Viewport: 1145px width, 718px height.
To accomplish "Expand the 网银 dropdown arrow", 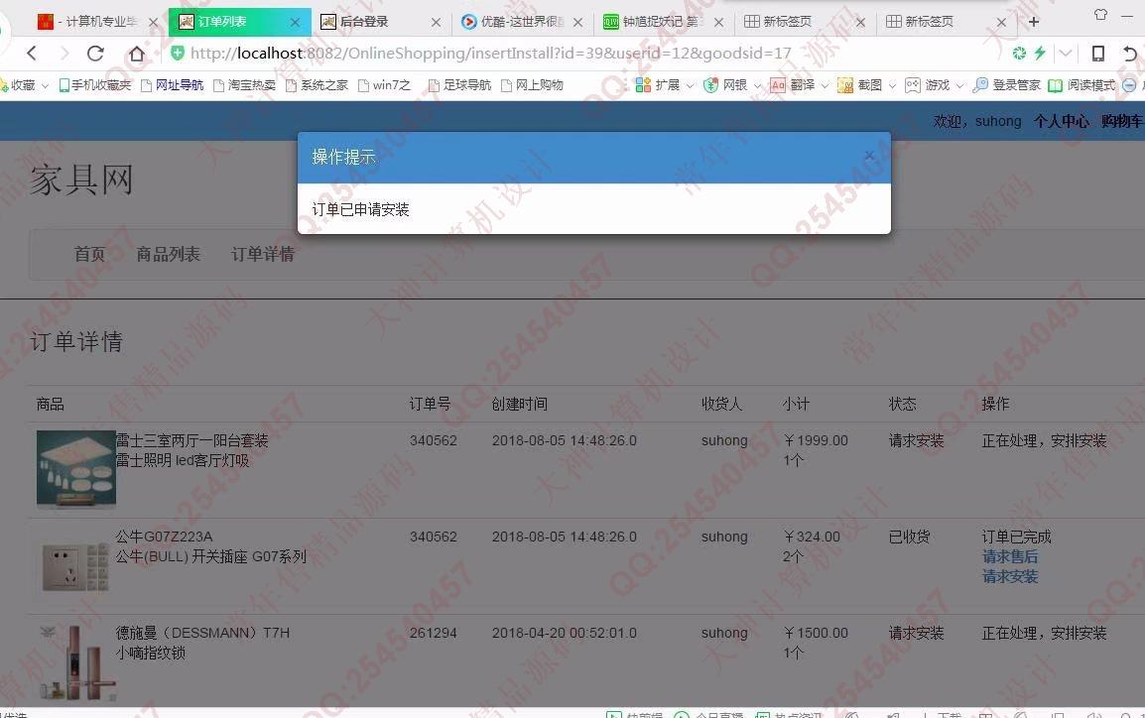I will coord(756,86).
